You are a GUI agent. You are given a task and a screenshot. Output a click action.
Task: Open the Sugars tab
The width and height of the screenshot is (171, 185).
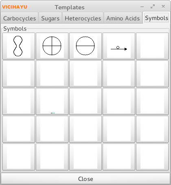click(x=50, y=18)
